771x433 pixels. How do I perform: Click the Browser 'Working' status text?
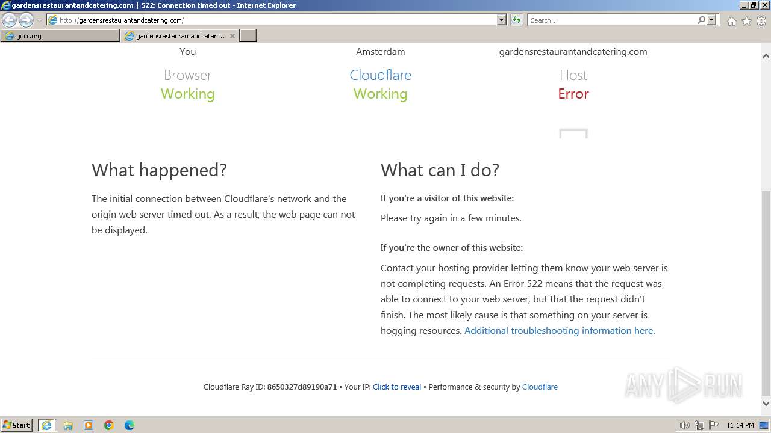pyautogui.click(x=188, y=94)
